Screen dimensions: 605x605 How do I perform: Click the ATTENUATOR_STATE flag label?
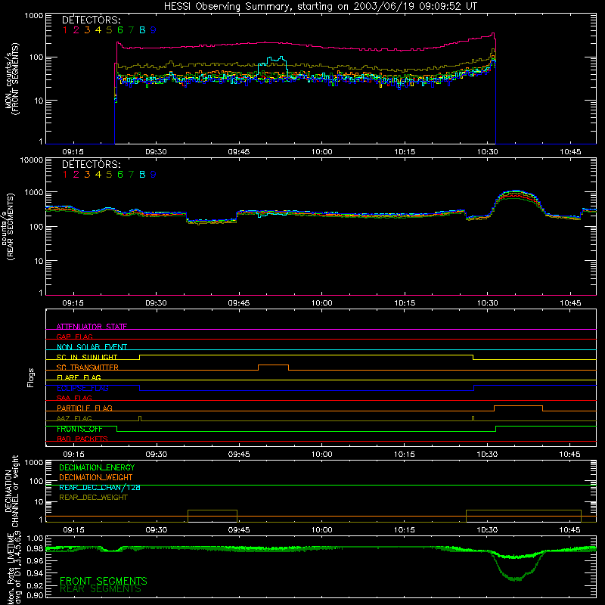[92, 327]
